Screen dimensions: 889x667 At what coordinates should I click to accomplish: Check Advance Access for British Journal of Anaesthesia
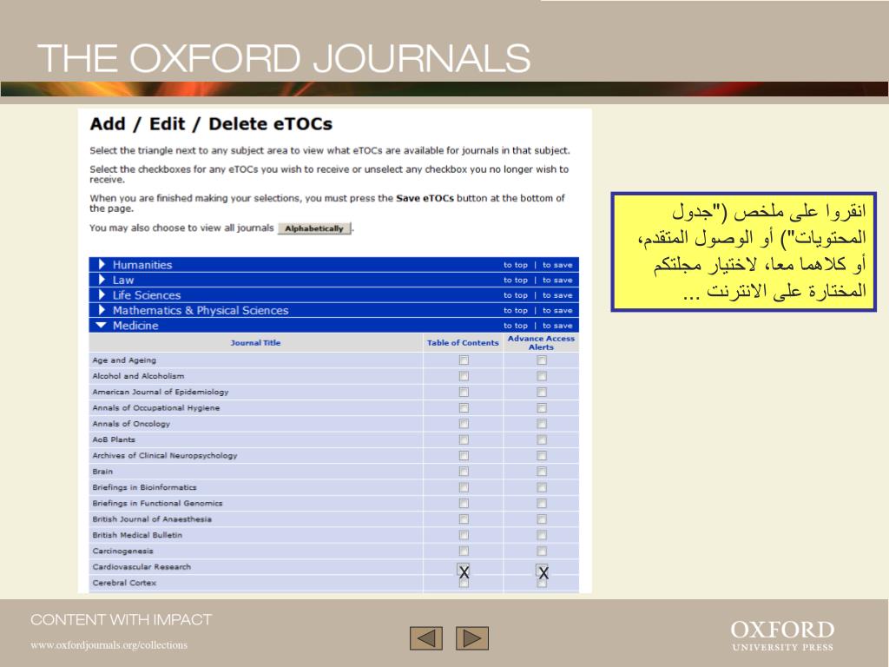pos(542,519)
